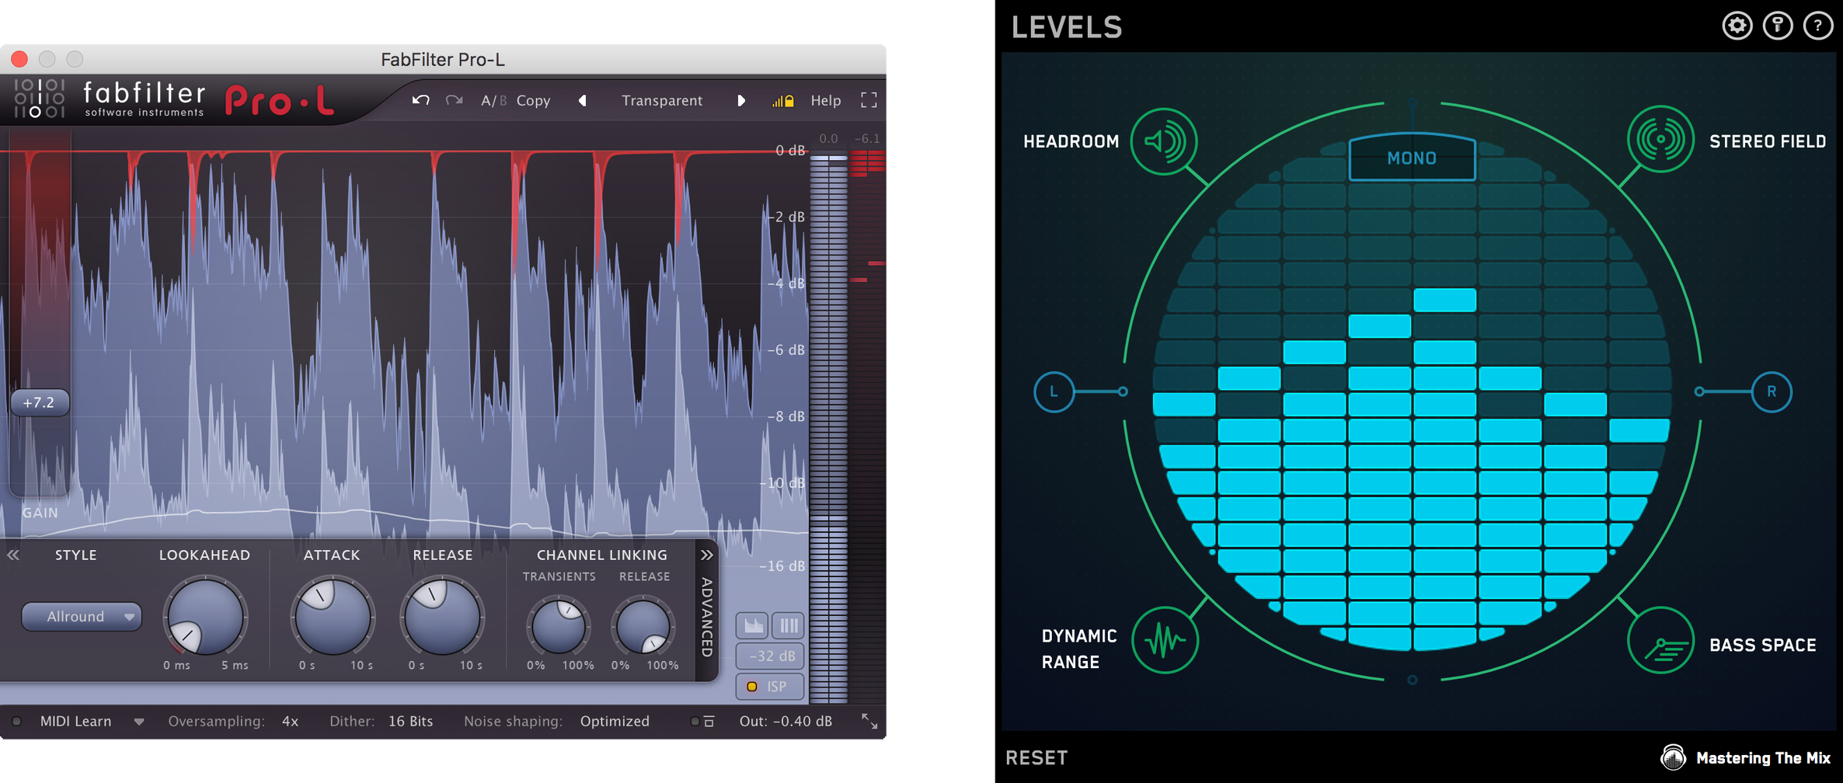Viewport: 1843px width, 783px height.
Task: Click the channel linking Transients knob
Action: click(x=559, y=625)
